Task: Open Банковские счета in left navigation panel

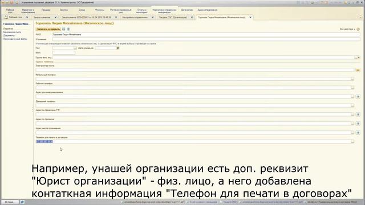Action: click(x=12, y=32)
